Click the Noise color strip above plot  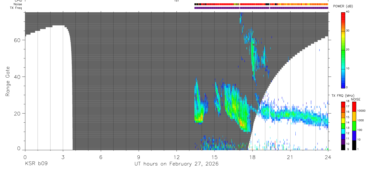pyautogui.click(x=261, y=4)
